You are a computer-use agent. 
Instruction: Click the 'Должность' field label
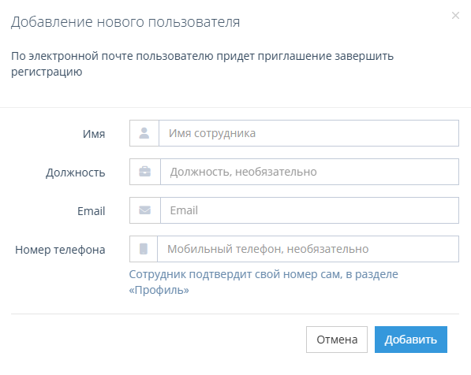[x=76, y=173]
